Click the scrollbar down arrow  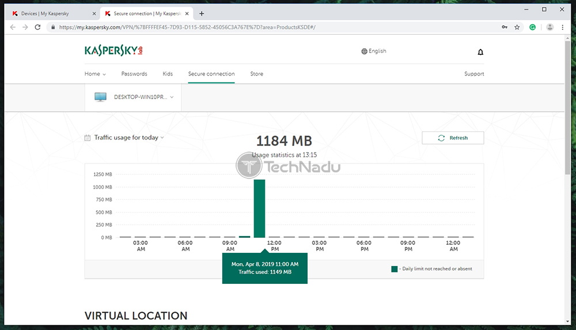(568, 321)
